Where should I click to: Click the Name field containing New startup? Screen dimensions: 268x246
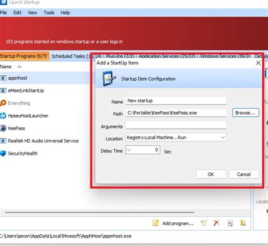(x=176, y=101)
